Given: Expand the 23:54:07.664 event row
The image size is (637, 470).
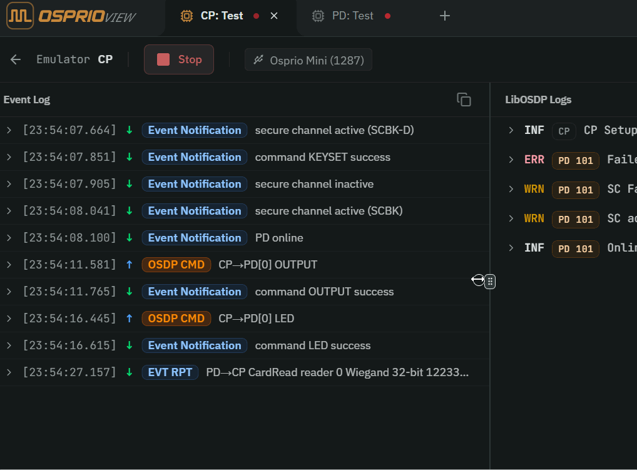Looking at the screenshot, I should coord(9,130).
